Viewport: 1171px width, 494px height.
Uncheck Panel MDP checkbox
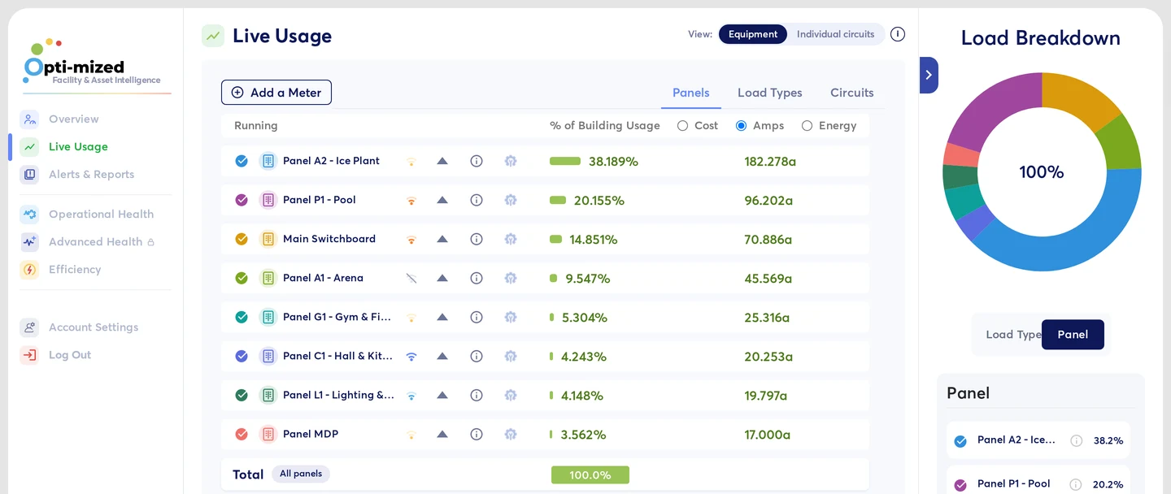(242, 434)
